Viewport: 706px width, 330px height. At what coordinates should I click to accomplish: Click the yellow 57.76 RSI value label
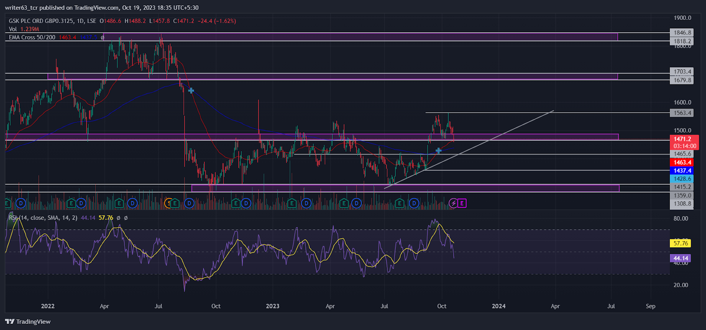tap(681, 243)
